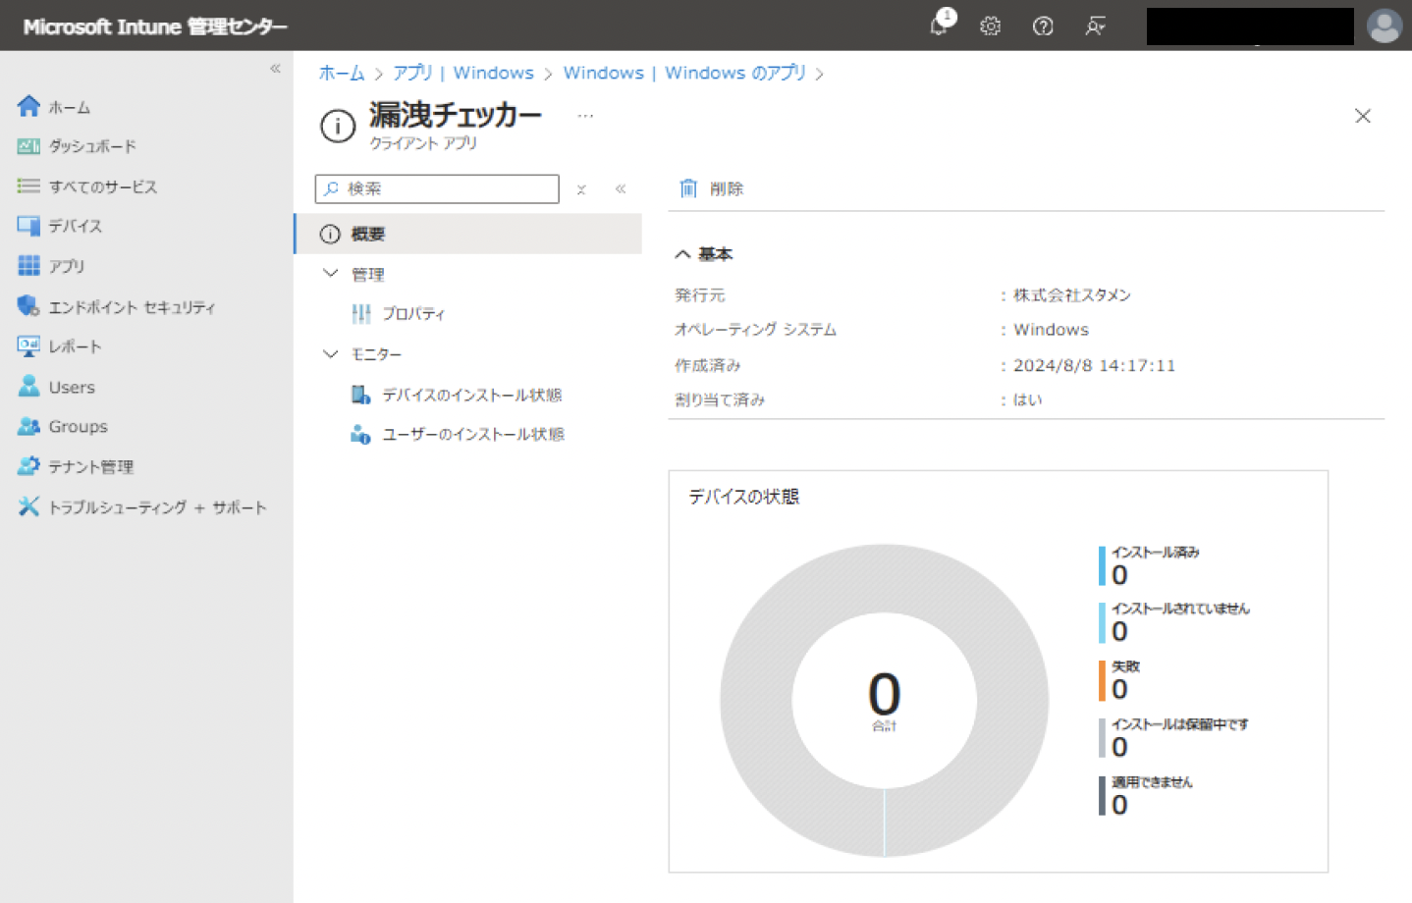Click the Windows | Windows のアプリ breadcrumb
Screen dimensions: 1412x903
(684, 74)
